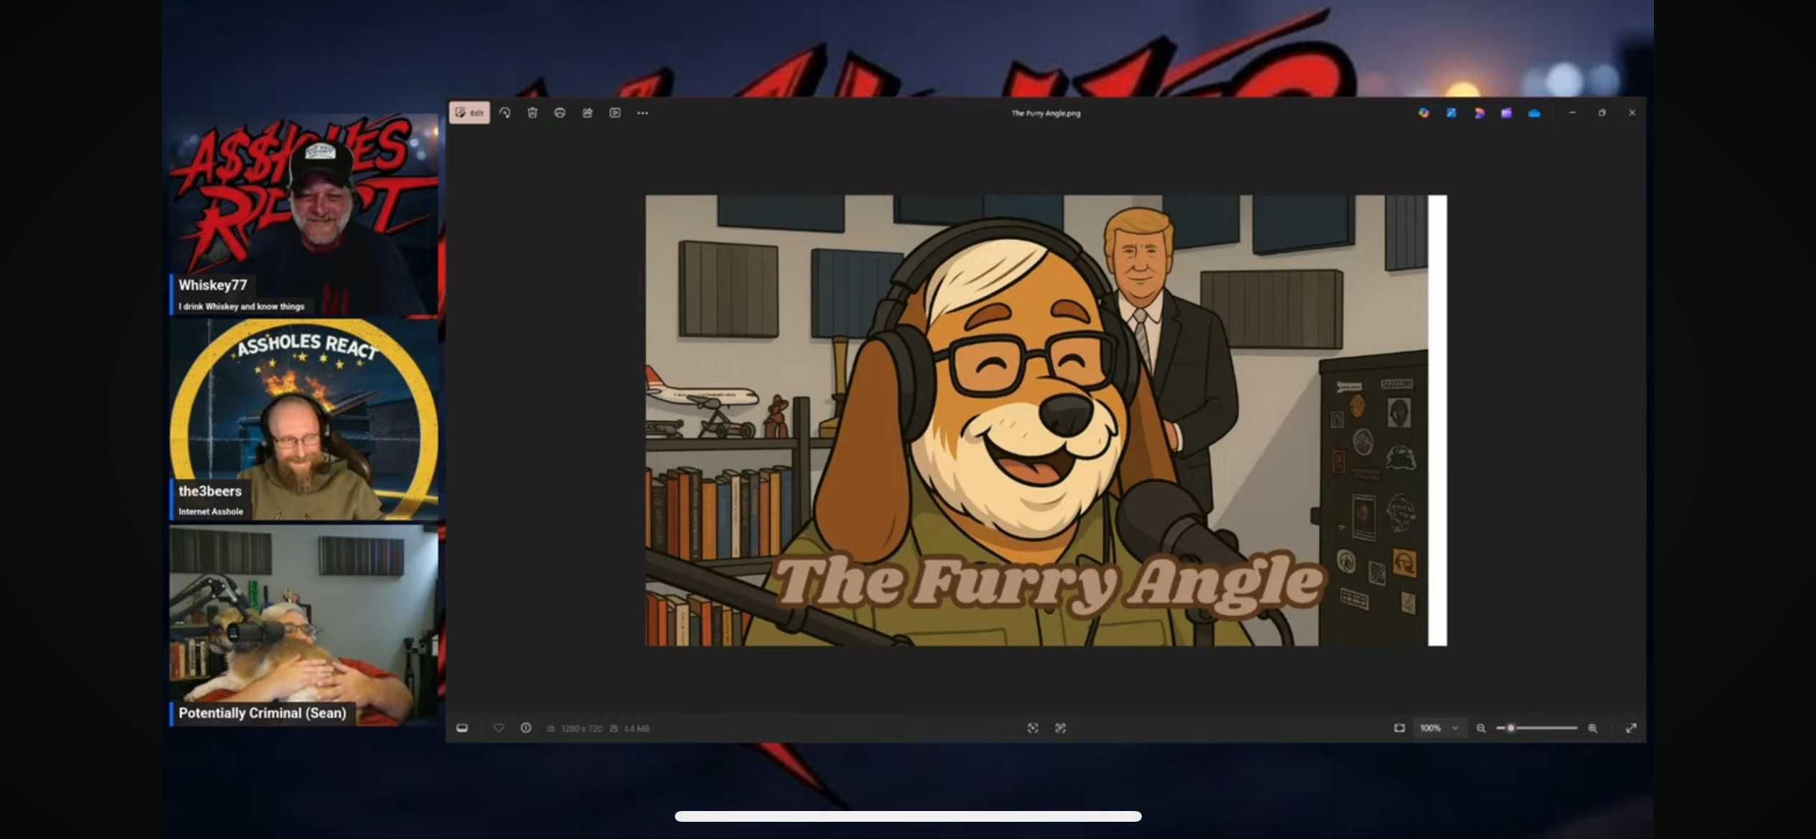
Task: Open the 100% zoom level dropdown
Action: [x=1439, y=728]
